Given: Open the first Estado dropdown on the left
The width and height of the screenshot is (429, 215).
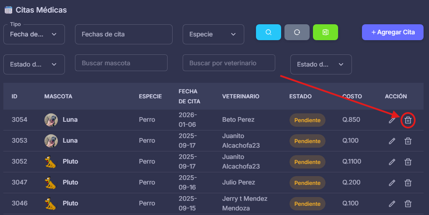Looking at the screenshot, I should coord(34,64).
